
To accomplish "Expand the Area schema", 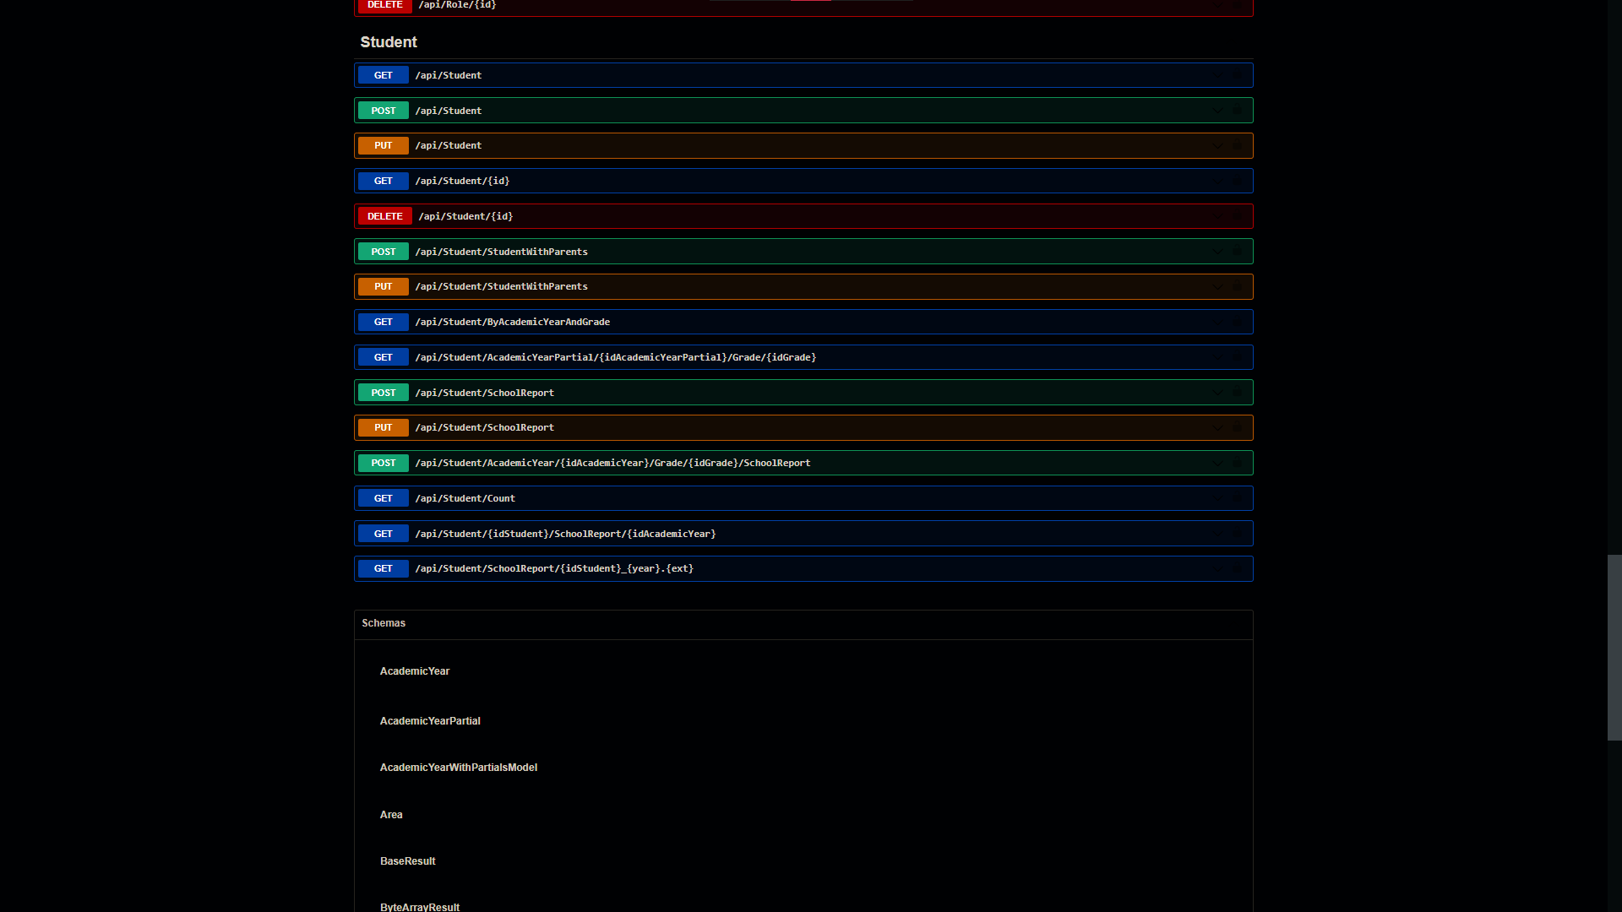I will (391, 814).
